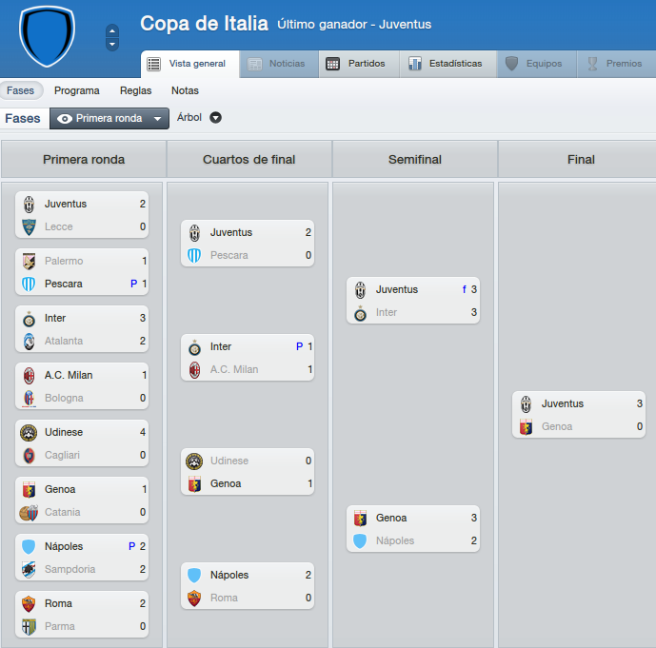Click the Estadísticas bar chart icon
Screen dimensions: 656x648
click(414, 64)
